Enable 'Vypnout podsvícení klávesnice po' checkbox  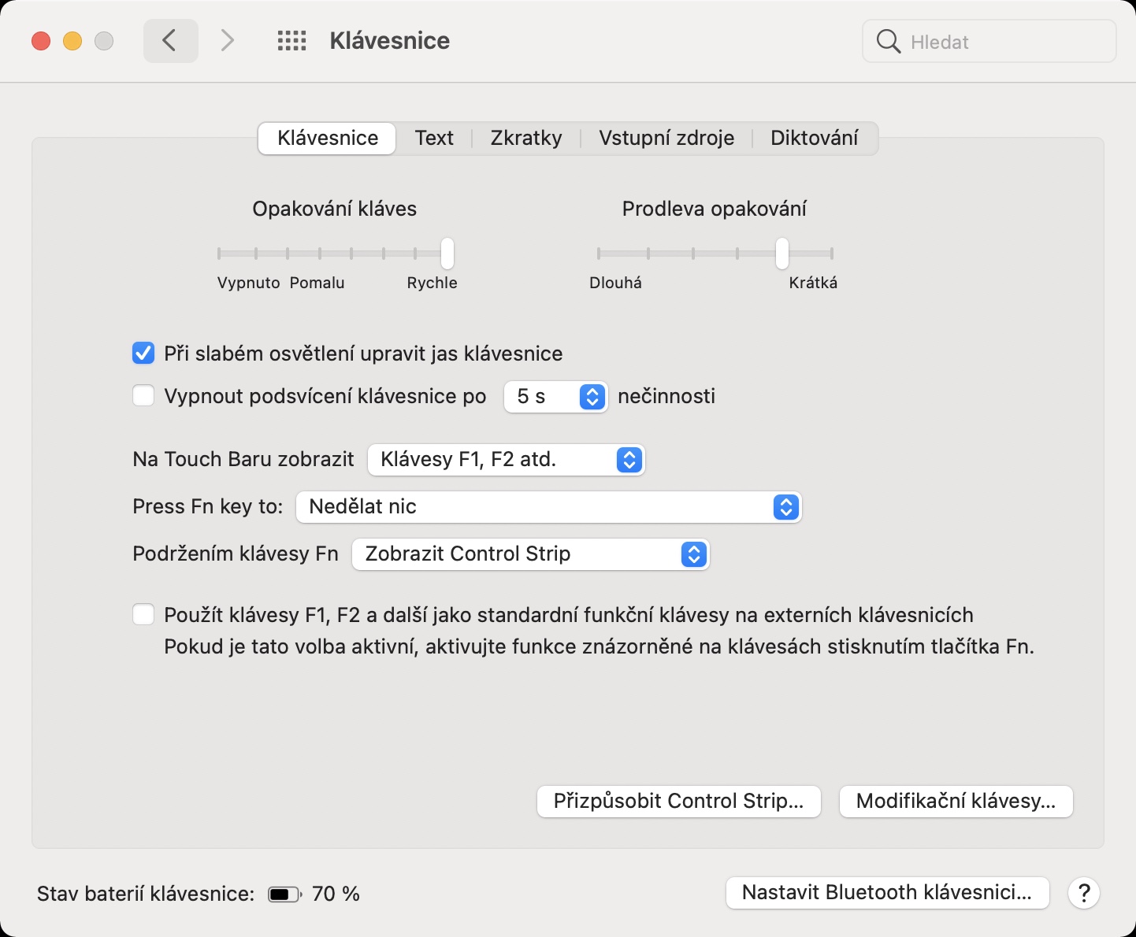click(143, 395)
